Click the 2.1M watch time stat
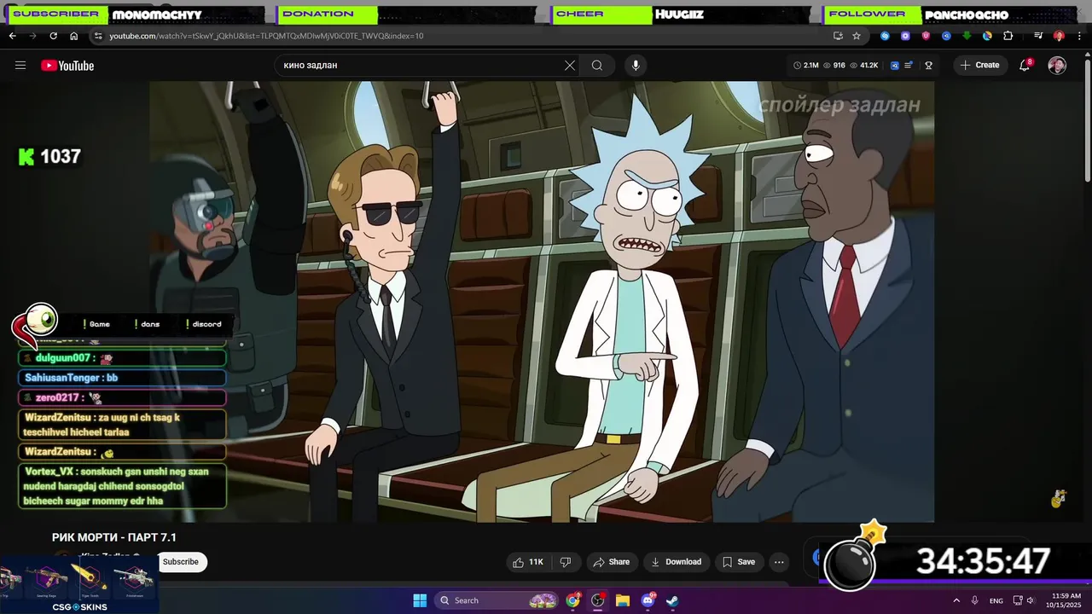 (806, 66)
